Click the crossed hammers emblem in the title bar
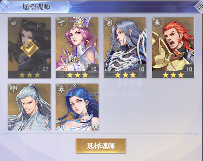The height and width of the screenshot is (161, 203). (x=5, y=6)
